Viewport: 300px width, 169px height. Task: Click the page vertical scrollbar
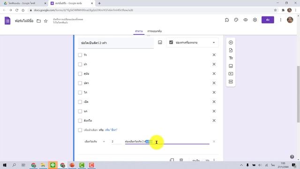(x=298, y=94)
